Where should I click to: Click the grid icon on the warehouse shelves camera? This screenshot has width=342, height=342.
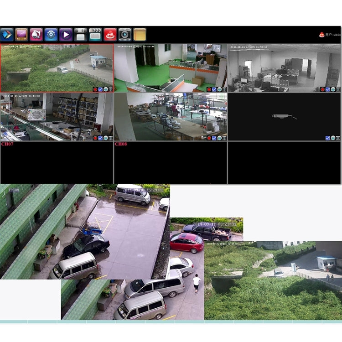pyautogui.click(x=110, y=138)
